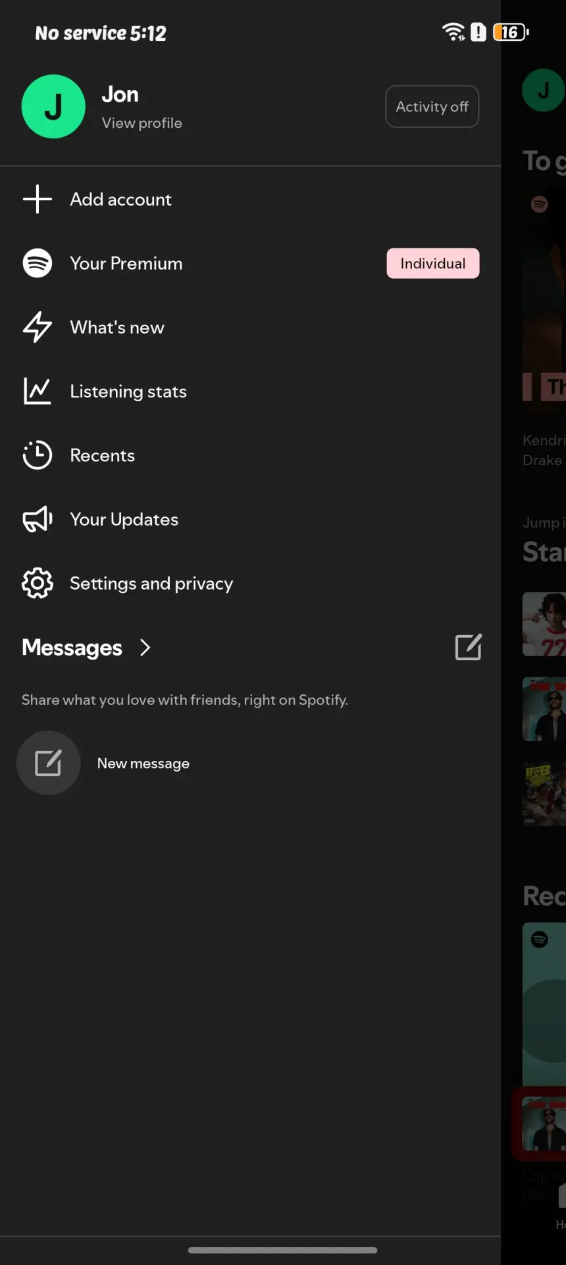Click the lightning bolt What's new icon

tap(38, 327)
